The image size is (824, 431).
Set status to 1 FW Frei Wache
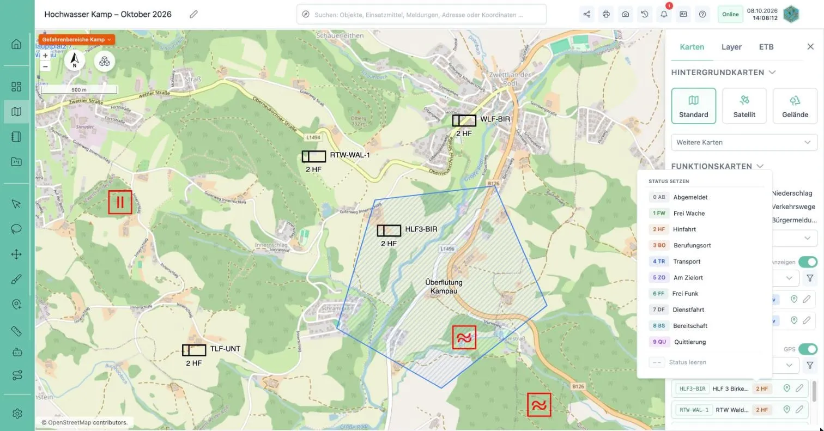click(705, 213)
